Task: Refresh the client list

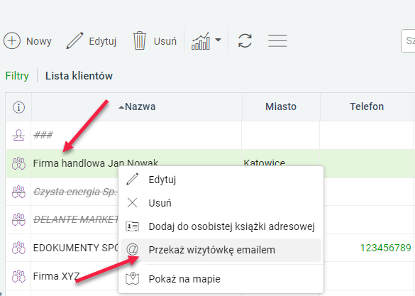Action: (245, 40)
